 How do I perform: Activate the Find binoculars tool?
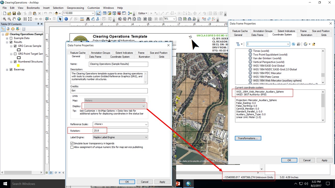pos(88,19)
